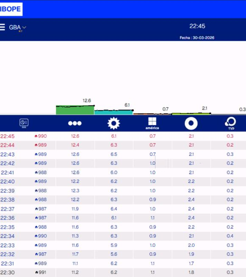Select the 22:39 time row
246x277 pixels.
pyautogui.click(x=123, y=191)
